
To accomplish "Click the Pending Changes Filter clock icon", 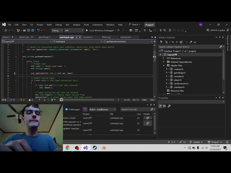I will click(x=167, y=42).
